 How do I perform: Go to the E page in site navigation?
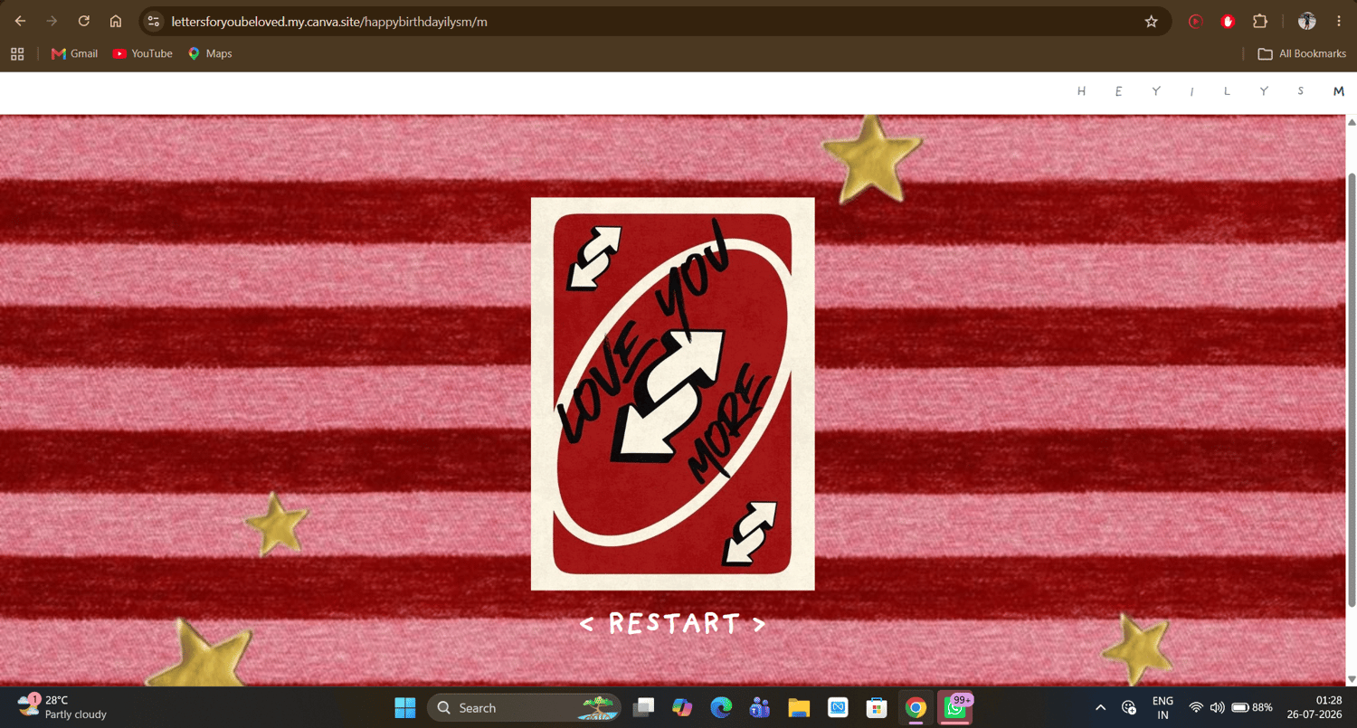pos(1118,91)
